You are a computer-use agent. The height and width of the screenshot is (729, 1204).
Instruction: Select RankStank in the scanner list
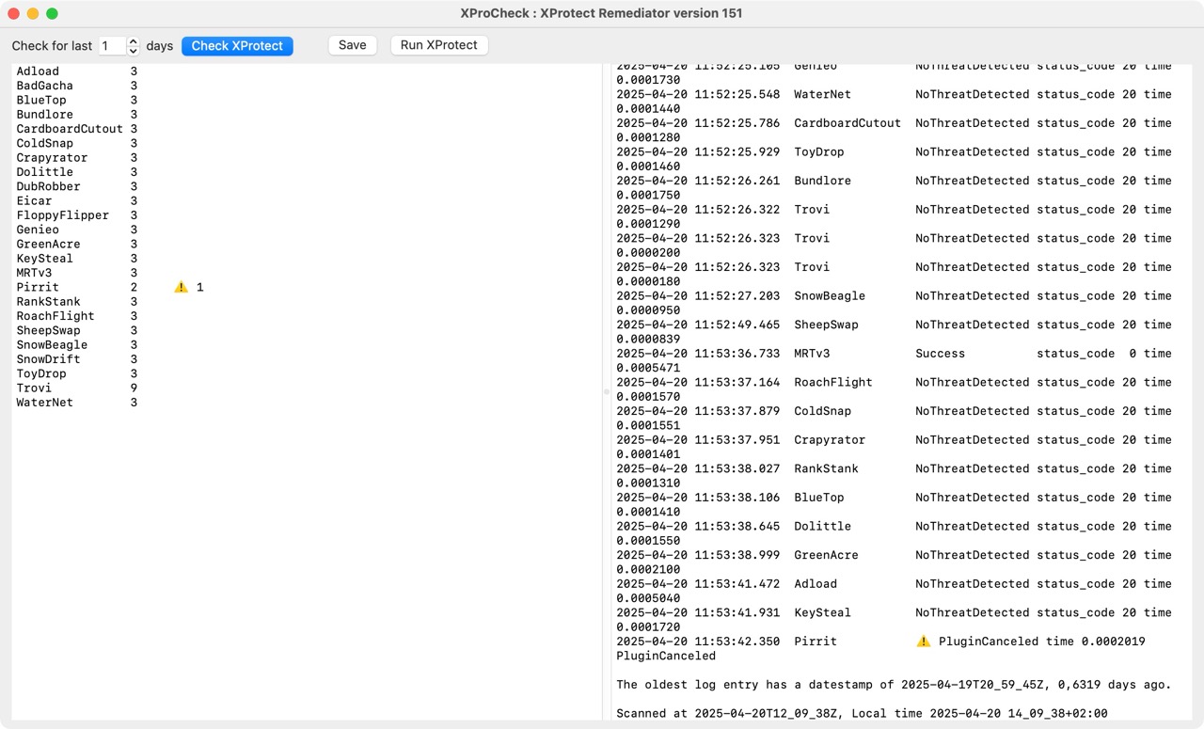coord(48,302)
